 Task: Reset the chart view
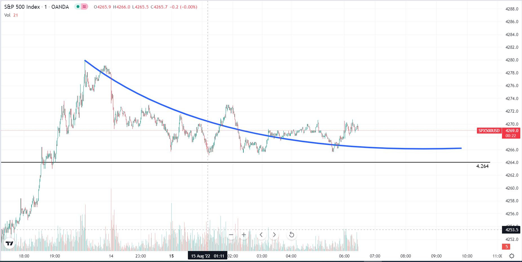coord(292,235)
